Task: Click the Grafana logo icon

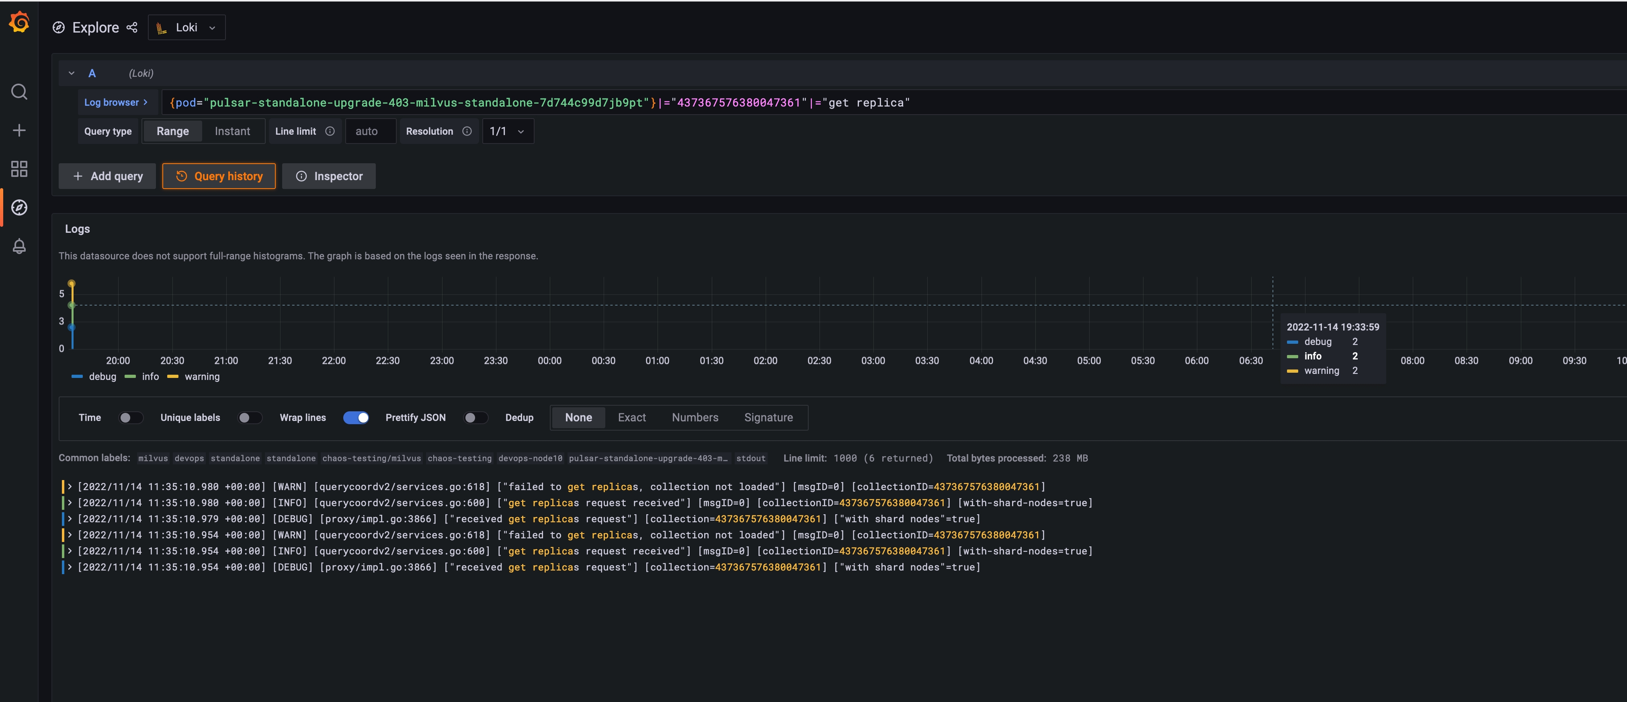Action: (x=18, y=21)
